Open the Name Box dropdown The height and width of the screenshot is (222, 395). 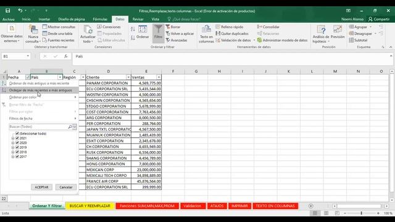[28, 56]
